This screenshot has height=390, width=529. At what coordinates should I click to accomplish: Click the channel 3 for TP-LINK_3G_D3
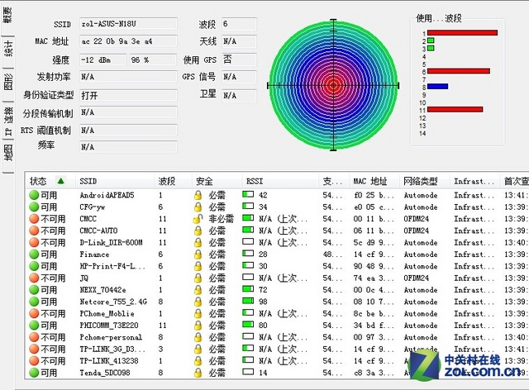[x=160, y=349]
